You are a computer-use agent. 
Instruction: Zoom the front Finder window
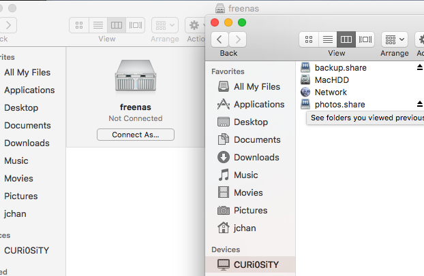click(x=242, y=22)
